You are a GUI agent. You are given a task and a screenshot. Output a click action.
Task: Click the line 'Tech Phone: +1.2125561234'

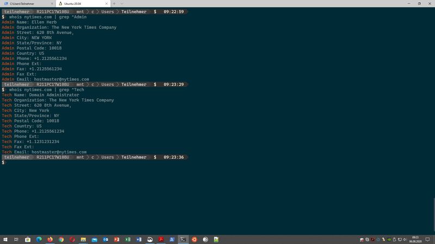click(x=33, y=131)
